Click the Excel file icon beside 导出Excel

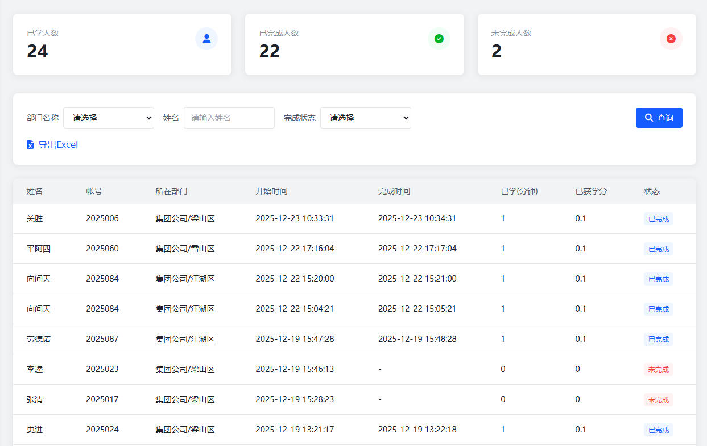30,144
